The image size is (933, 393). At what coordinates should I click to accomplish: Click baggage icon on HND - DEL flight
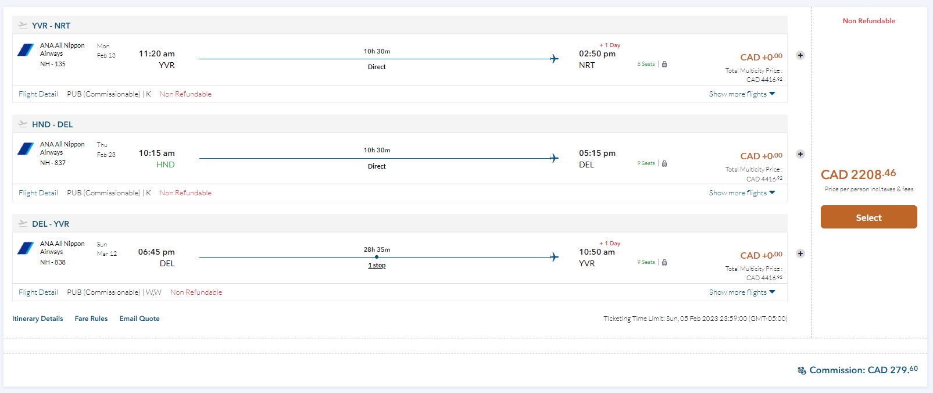pyautogui.click(x=664, y=163)
